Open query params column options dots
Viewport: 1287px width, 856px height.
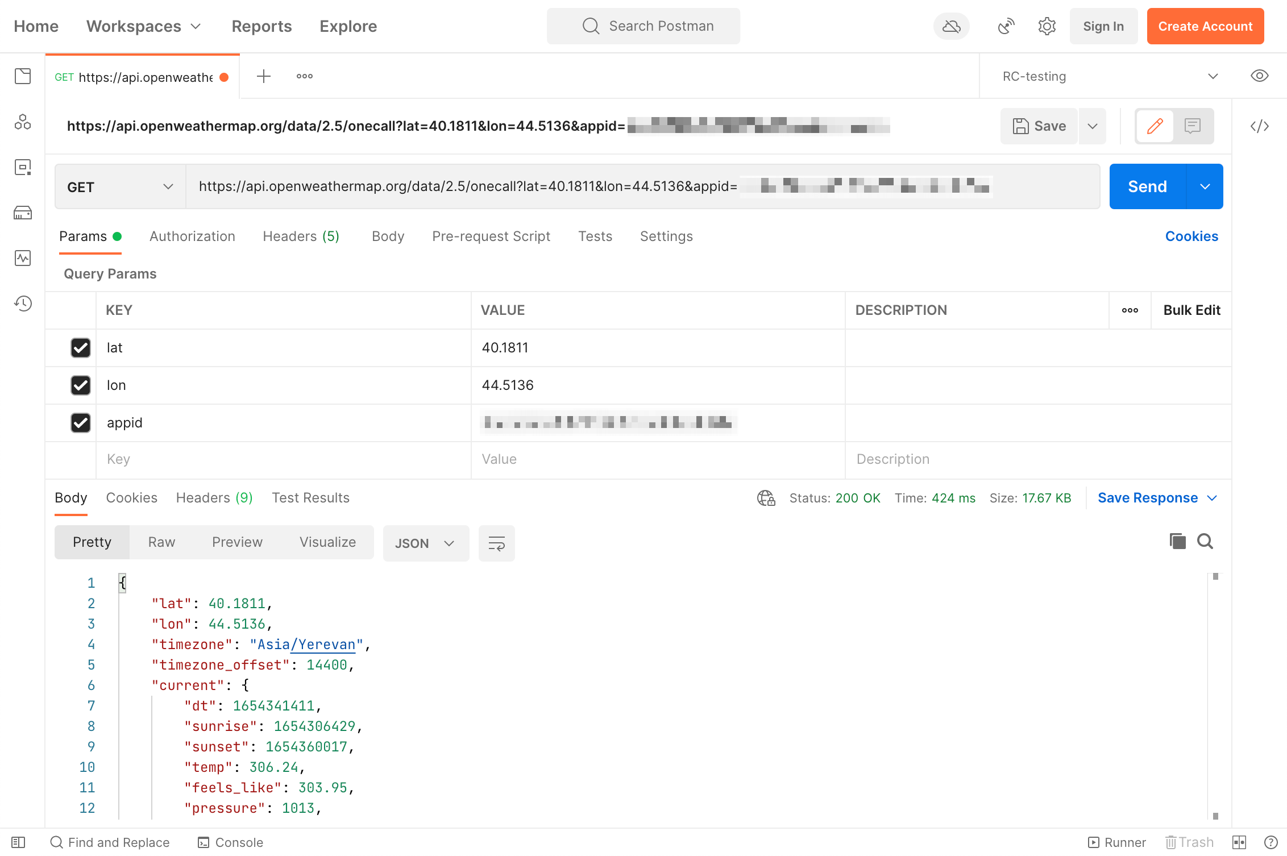(1130, 310)
